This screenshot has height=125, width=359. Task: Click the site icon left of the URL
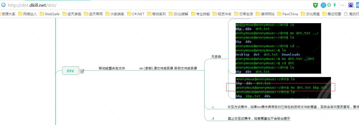click(x=3, y=5)
